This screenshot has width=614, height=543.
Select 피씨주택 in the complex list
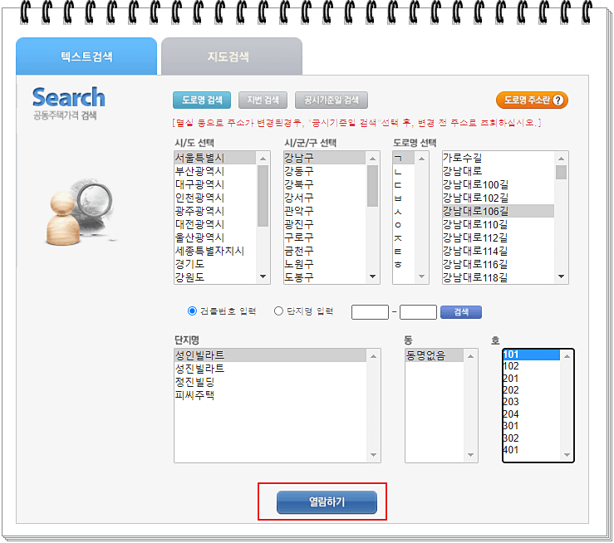[270, 395]
